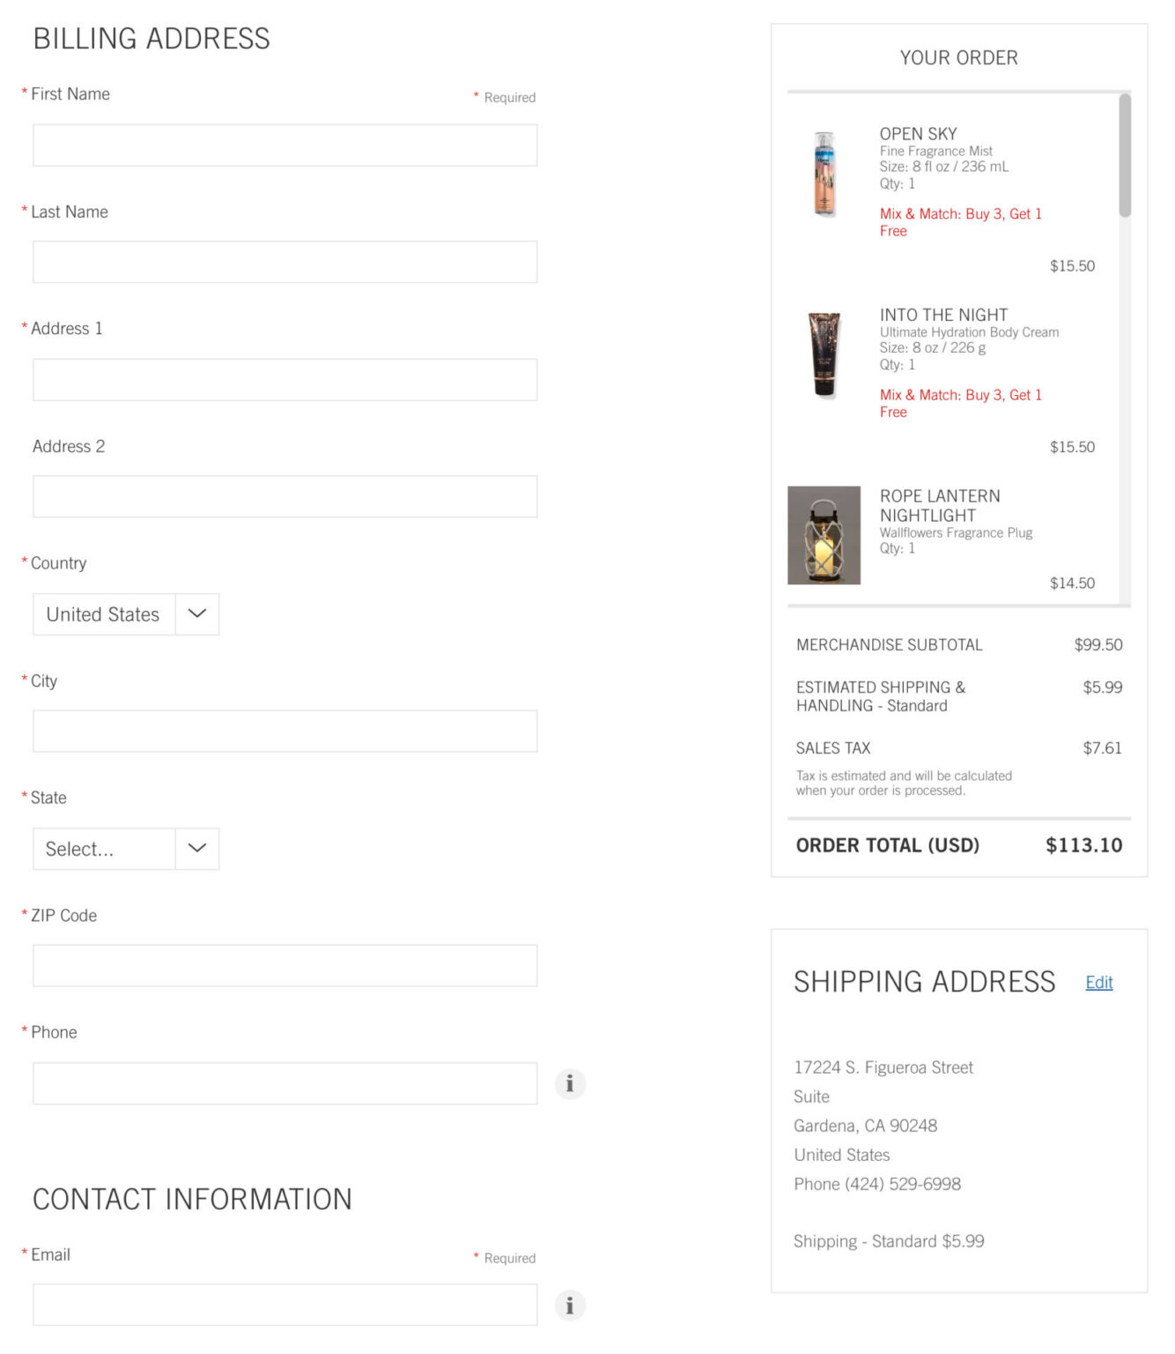Edit the shipping address
The image size is (1175, 1354).
1098,982
